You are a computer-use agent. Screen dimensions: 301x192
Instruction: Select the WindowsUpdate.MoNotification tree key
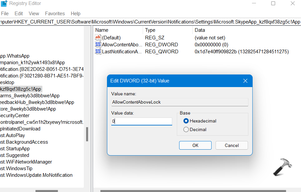pos(36,175)
